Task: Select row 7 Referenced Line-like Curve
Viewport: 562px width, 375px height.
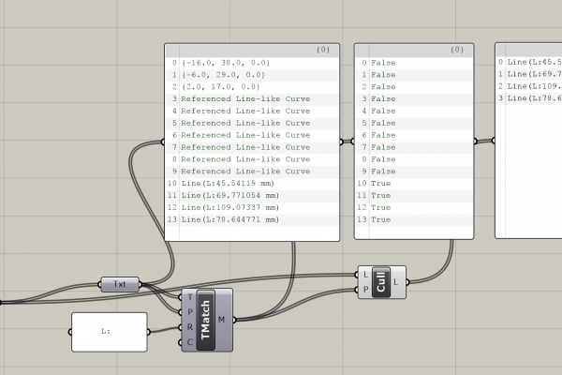Action: click(252, 147)
